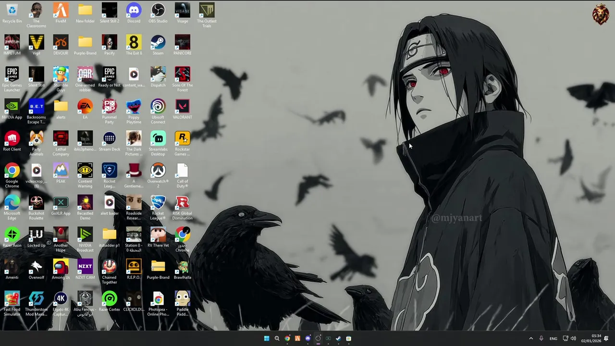Launch Buckshot Roulette icon
The width and height of the screenshot is (615, 346).
coord(37,208)
